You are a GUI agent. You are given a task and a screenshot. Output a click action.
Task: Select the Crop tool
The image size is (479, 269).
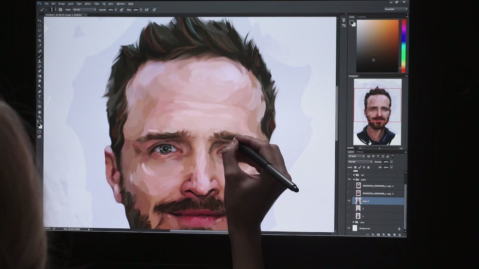coord(40,41)
